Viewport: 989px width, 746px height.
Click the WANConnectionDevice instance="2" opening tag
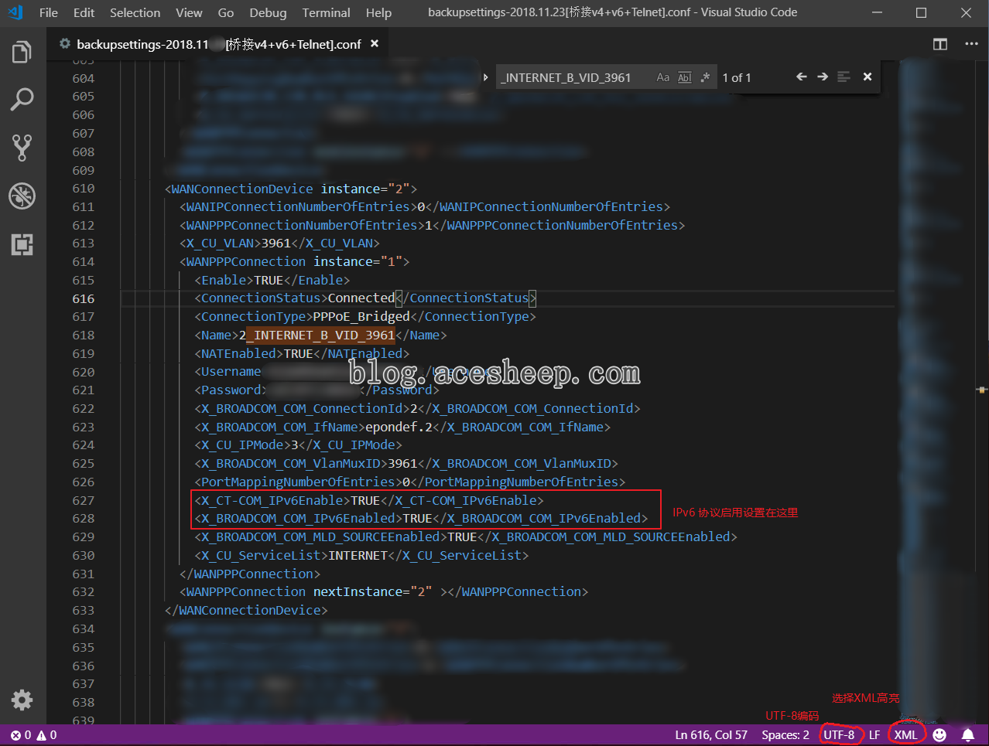tap(291, 189)
